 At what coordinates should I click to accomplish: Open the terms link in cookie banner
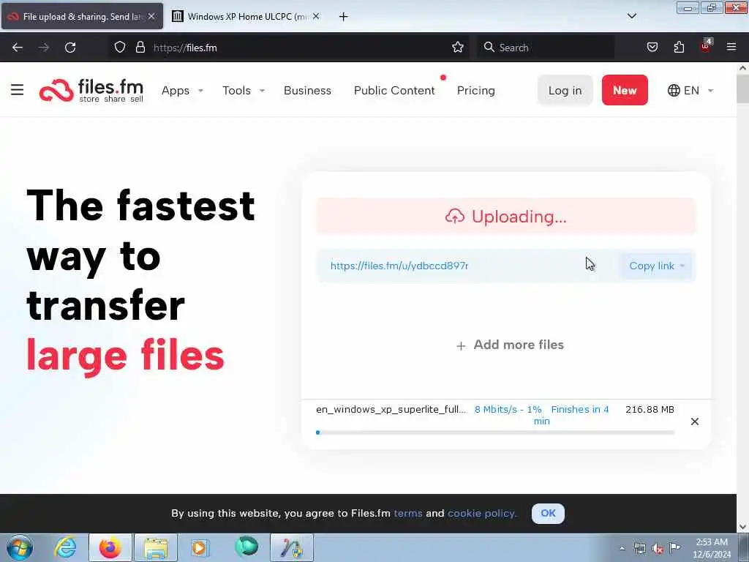(x=408, y=513)
